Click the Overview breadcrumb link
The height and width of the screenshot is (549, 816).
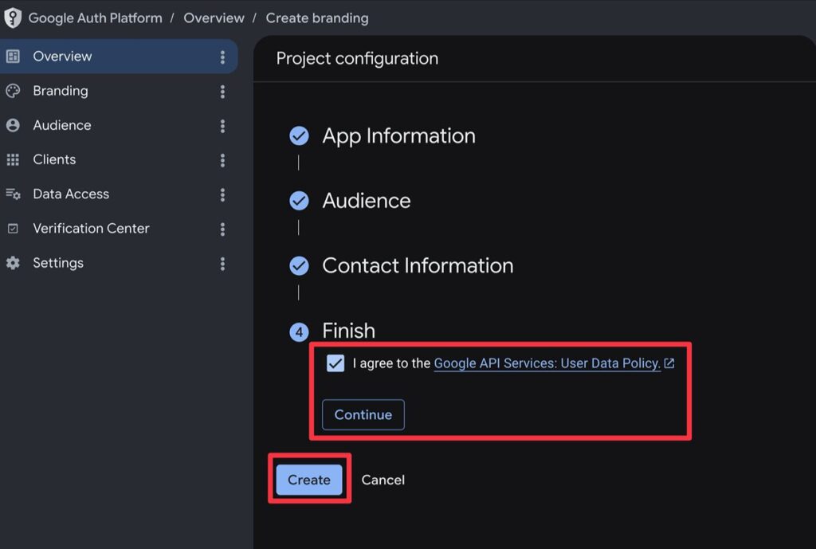coord(214,18)
